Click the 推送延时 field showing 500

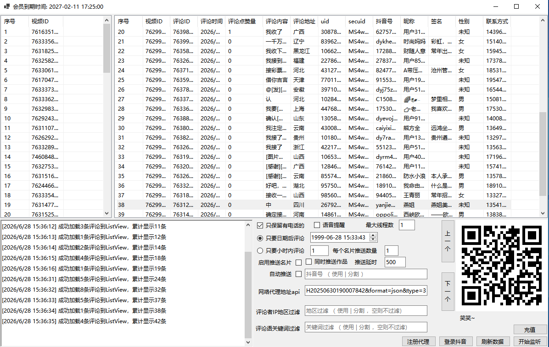pyautogui.click(x=395, y=262)
